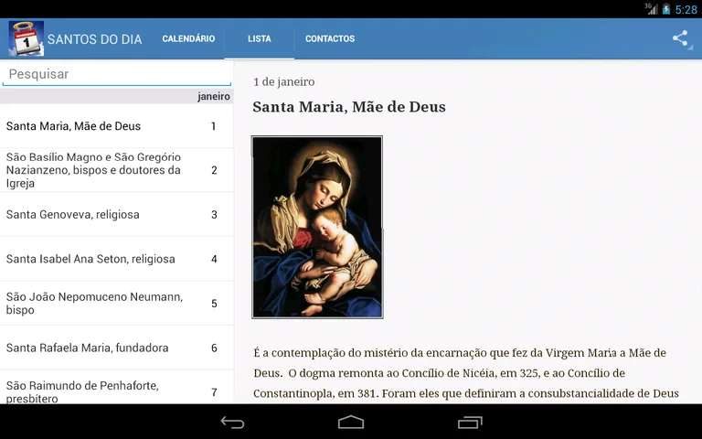702x439 pixels.
Task: Select Santa Maria, Mãe de Deus in list
Action: 117,126
